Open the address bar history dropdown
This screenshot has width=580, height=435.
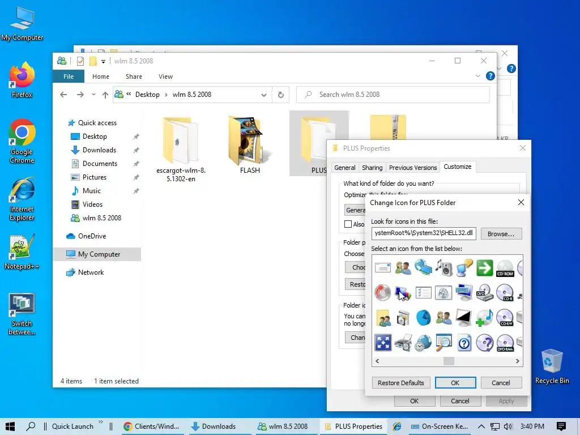click(x=264, y=95)
